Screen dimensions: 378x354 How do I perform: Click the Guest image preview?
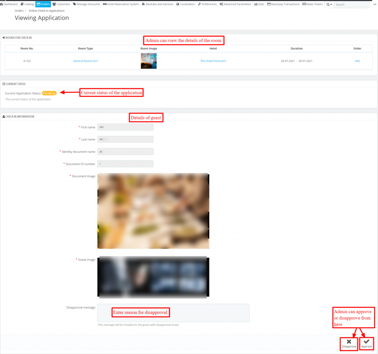pyautogui.click(x=153, y=277)
